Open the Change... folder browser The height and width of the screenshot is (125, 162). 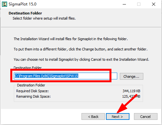pos(131,76)
